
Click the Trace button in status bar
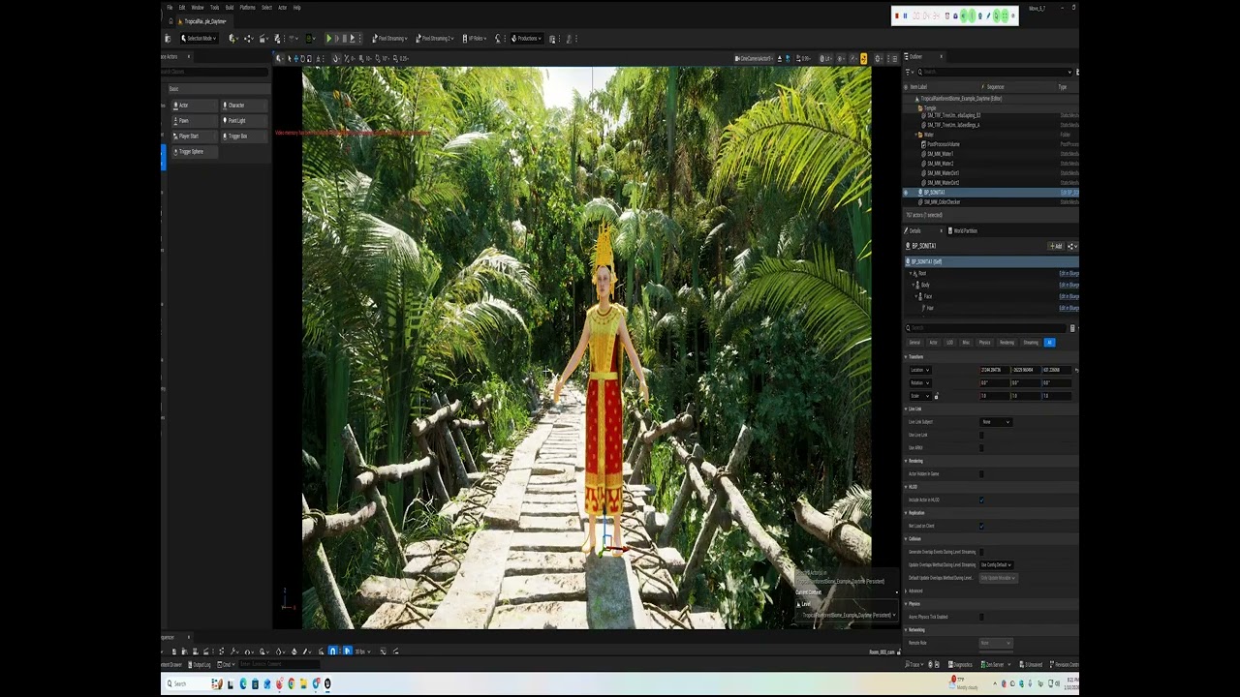[914, 665]
